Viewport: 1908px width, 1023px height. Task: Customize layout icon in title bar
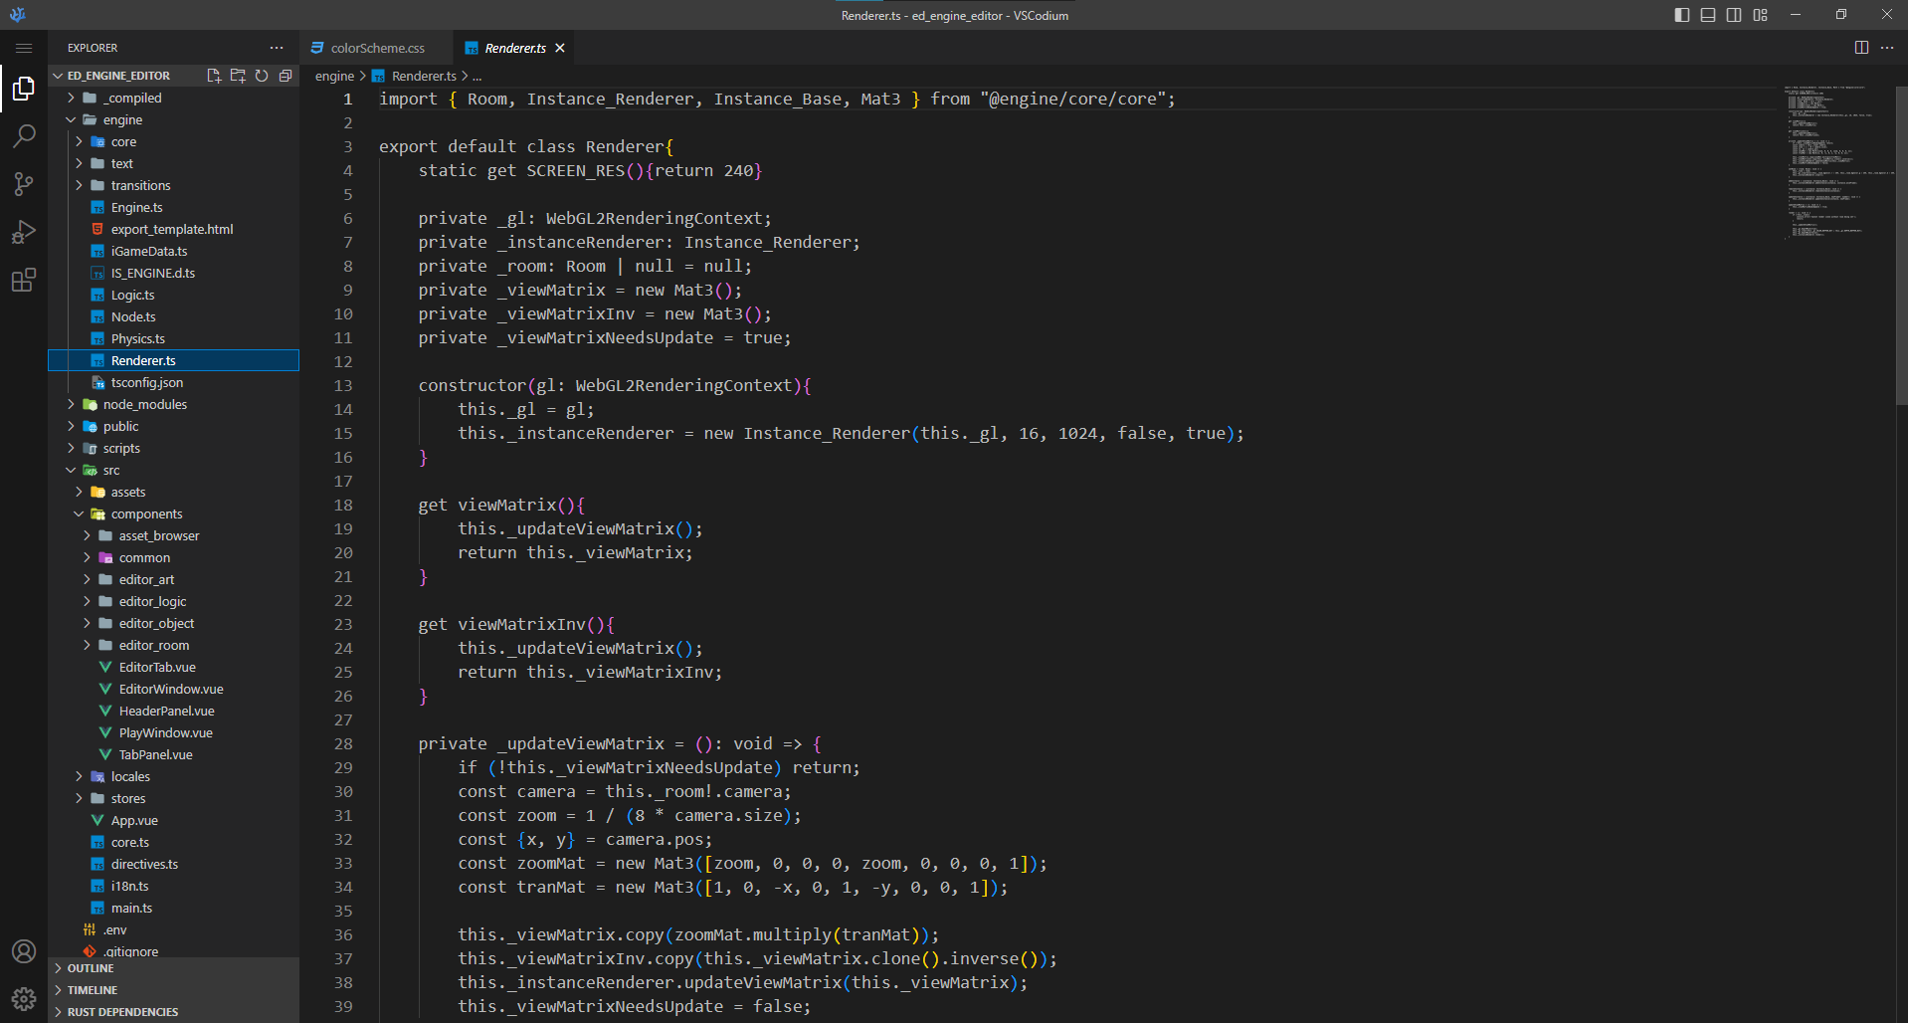(1761, 15)
